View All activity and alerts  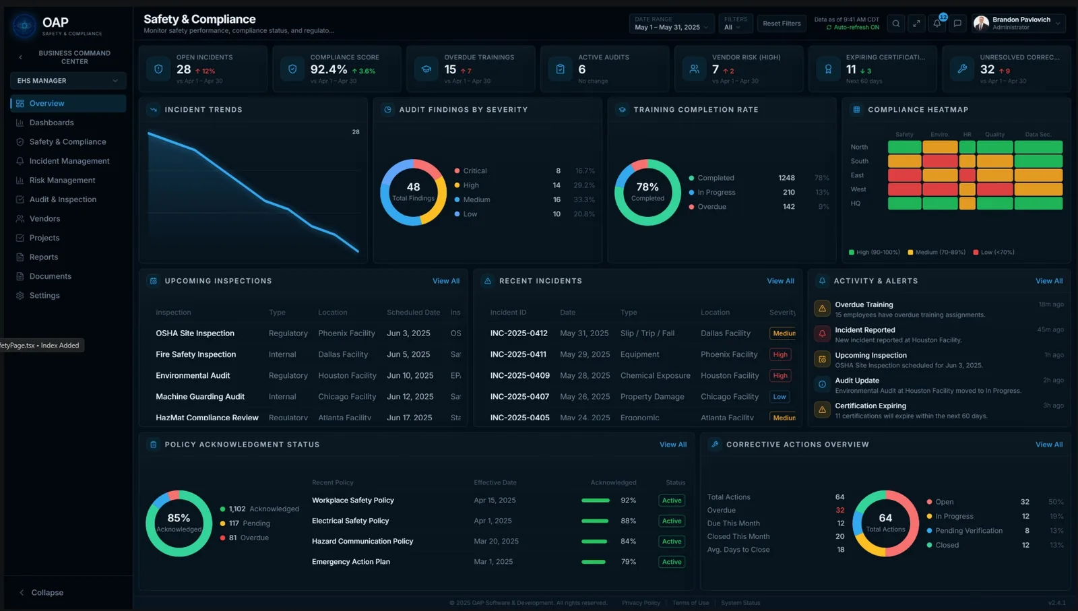point(1049,281)
